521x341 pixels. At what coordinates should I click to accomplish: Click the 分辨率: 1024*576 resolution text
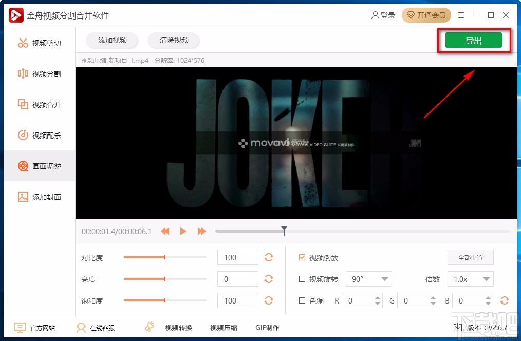point(179,61)
